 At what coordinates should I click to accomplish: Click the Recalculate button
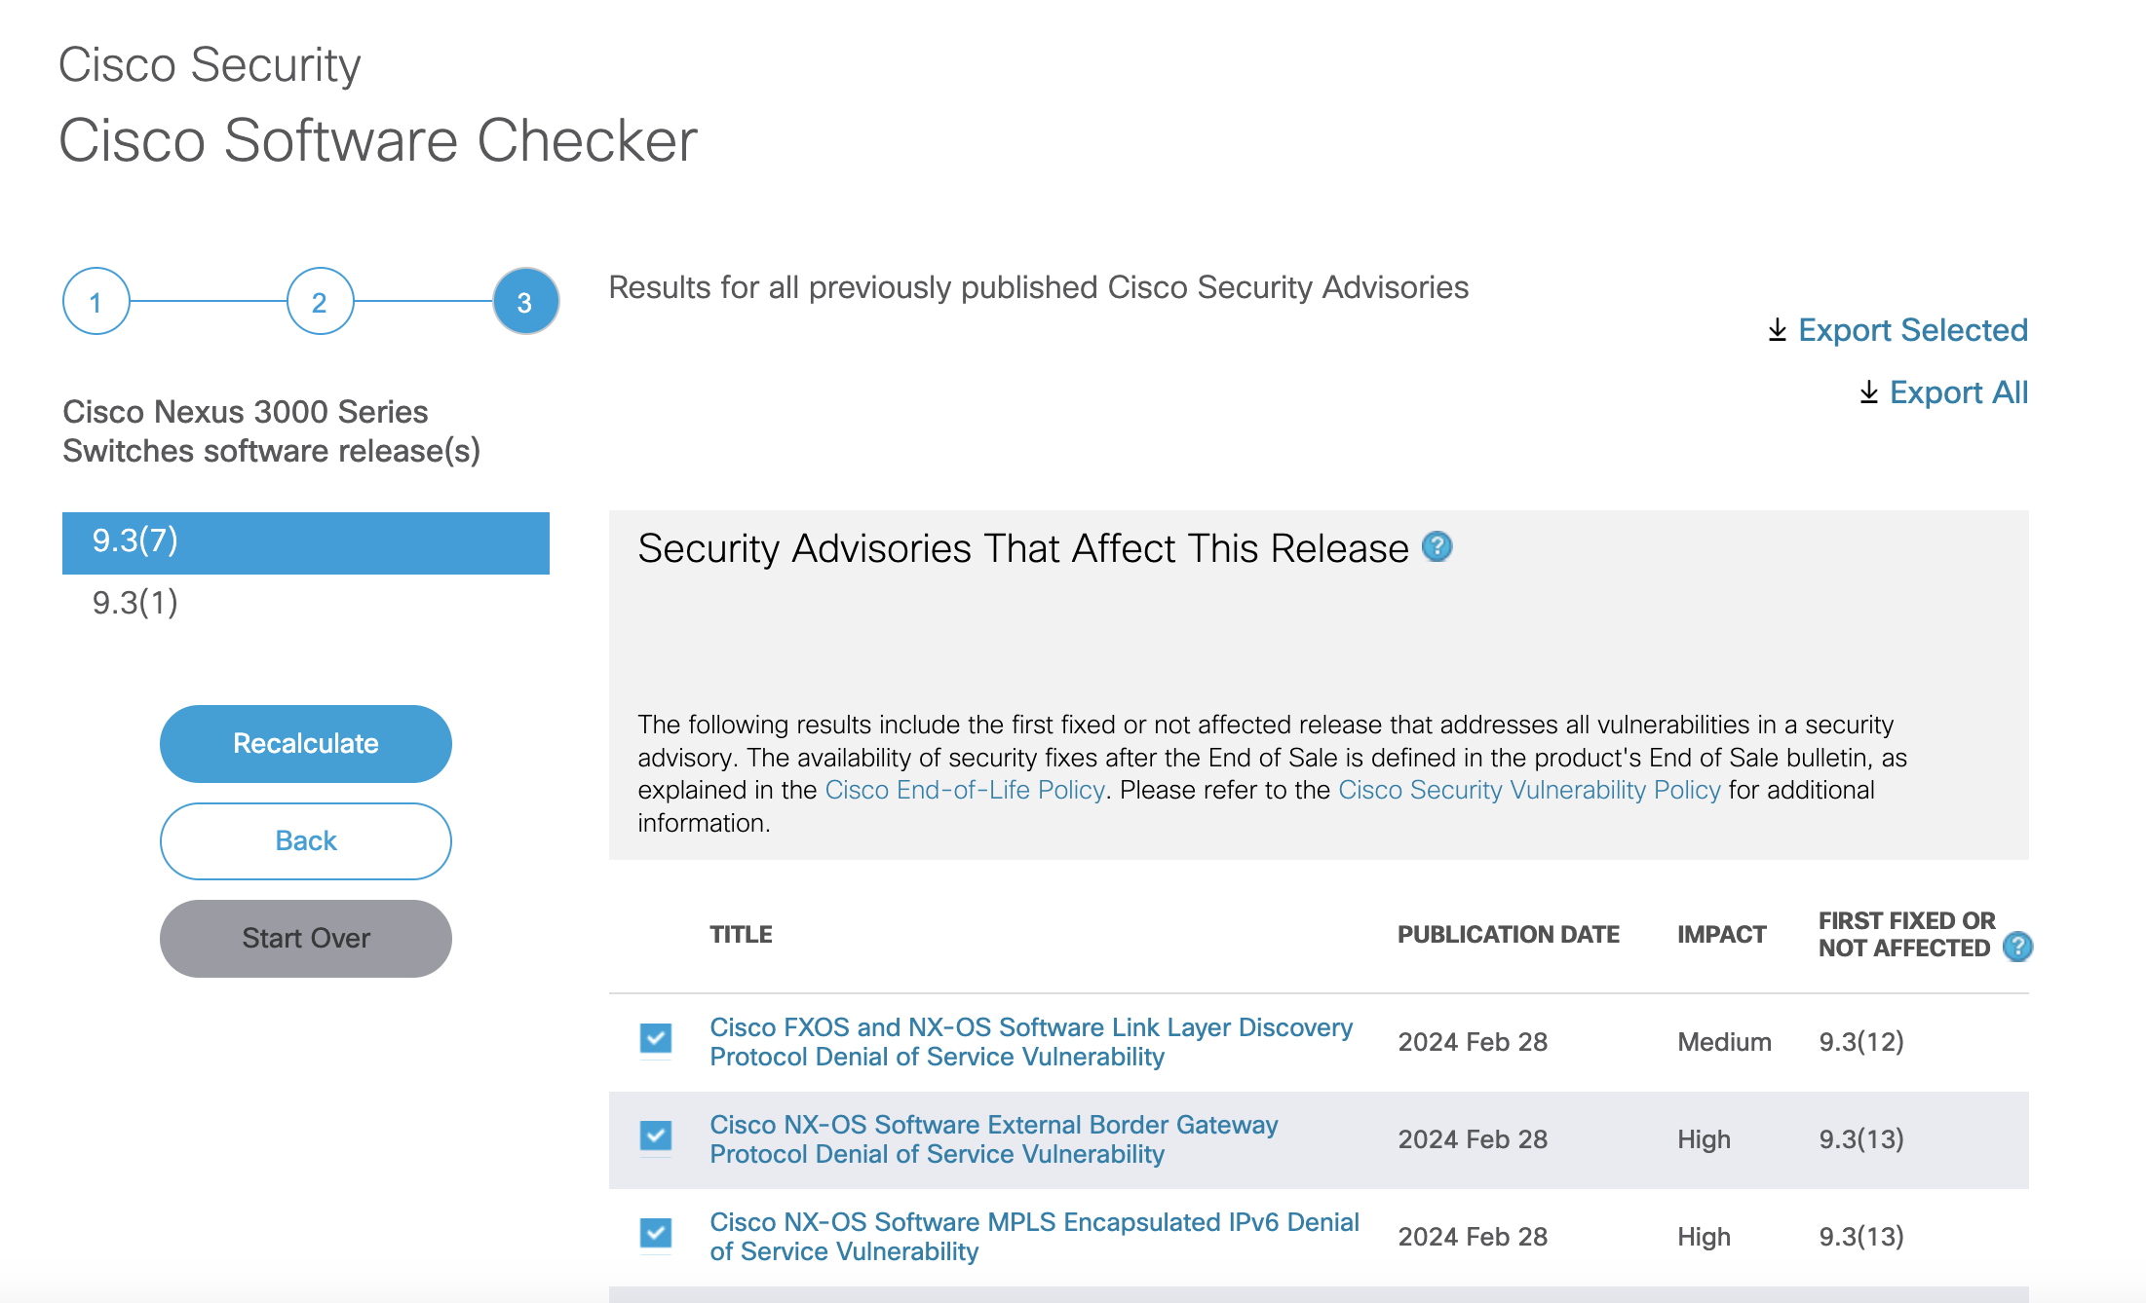tap(305, 744)
